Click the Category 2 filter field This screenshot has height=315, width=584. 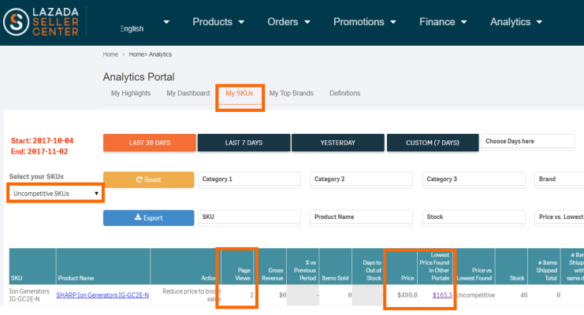coord(361,179)
